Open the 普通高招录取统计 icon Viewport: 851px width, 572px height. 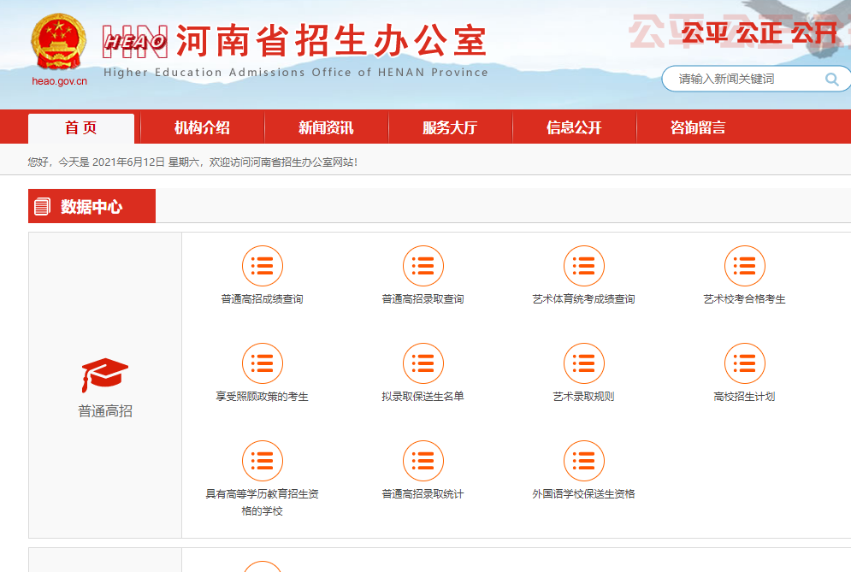pyautogui.click(x=423, y=462)
